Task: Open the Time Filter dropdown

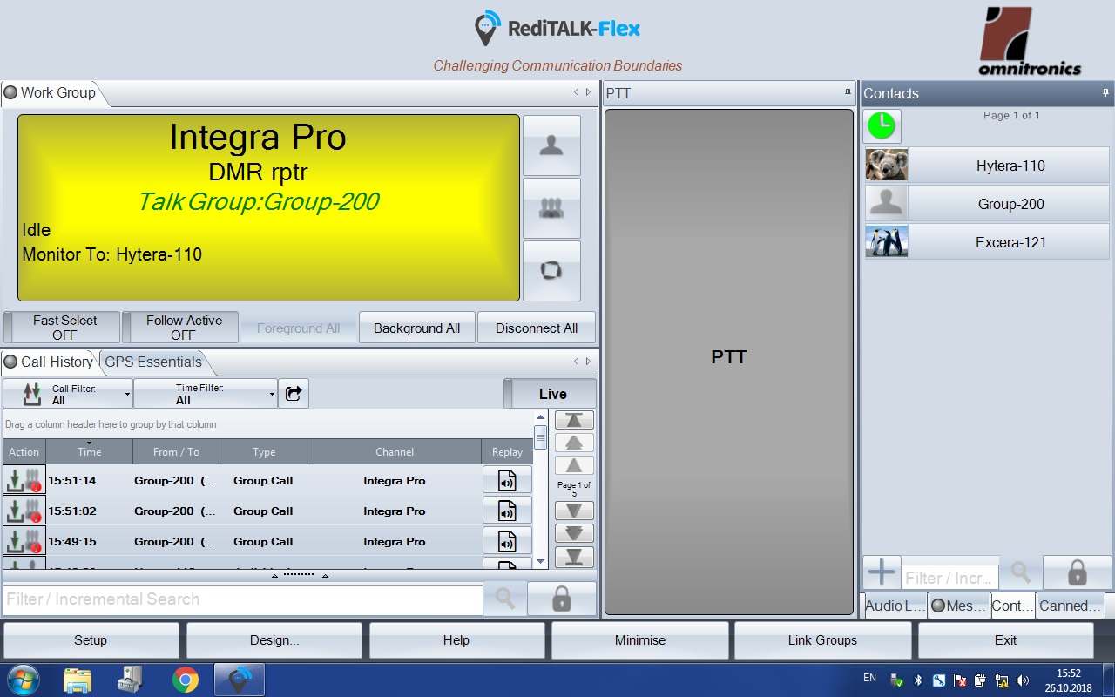Action: [x=206, y=394]
